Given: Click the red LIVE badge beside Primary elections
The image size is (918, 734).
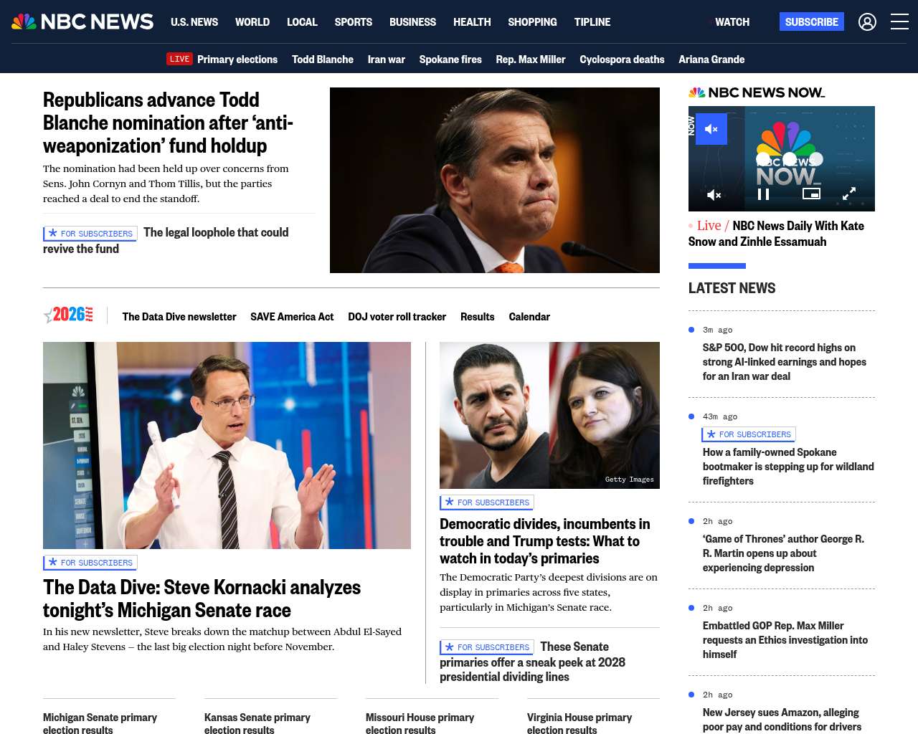Looking at the screenshot, I should click(179, 59).
